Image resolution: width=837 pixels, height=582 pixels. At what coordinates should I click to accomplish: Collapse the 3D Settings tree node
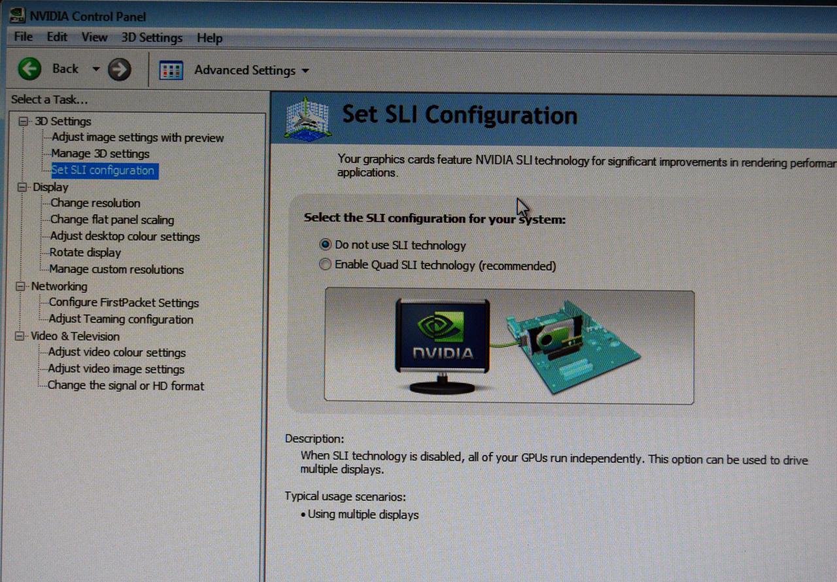(x=24, y=121)
